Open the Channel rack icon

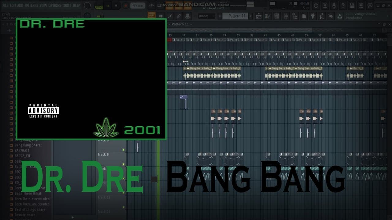point(277,16)
